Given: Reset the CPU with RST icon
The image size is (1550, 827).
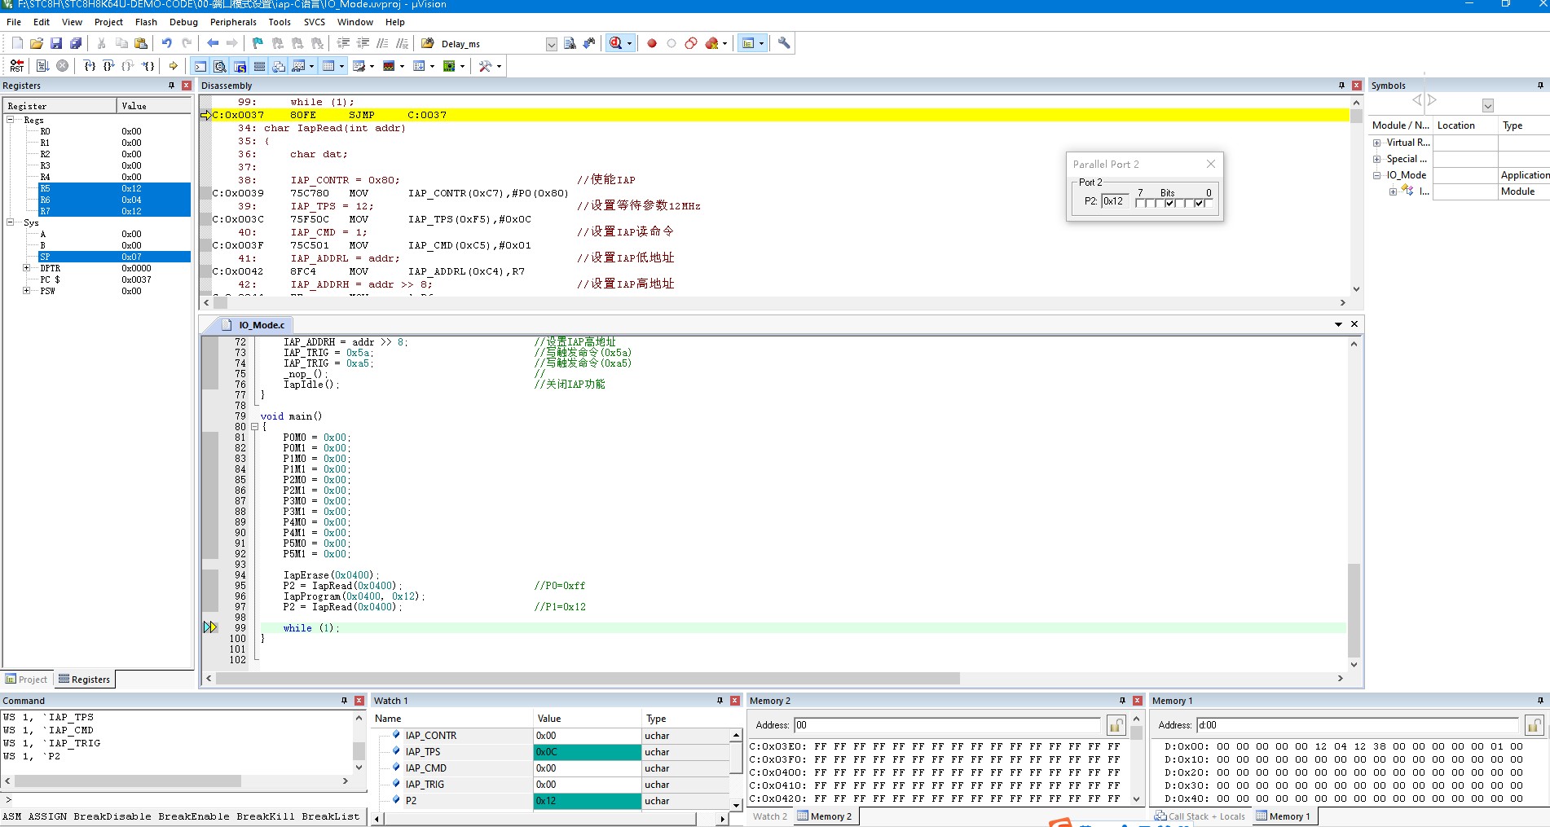Looking at the screenshot, I should point(17,66).
